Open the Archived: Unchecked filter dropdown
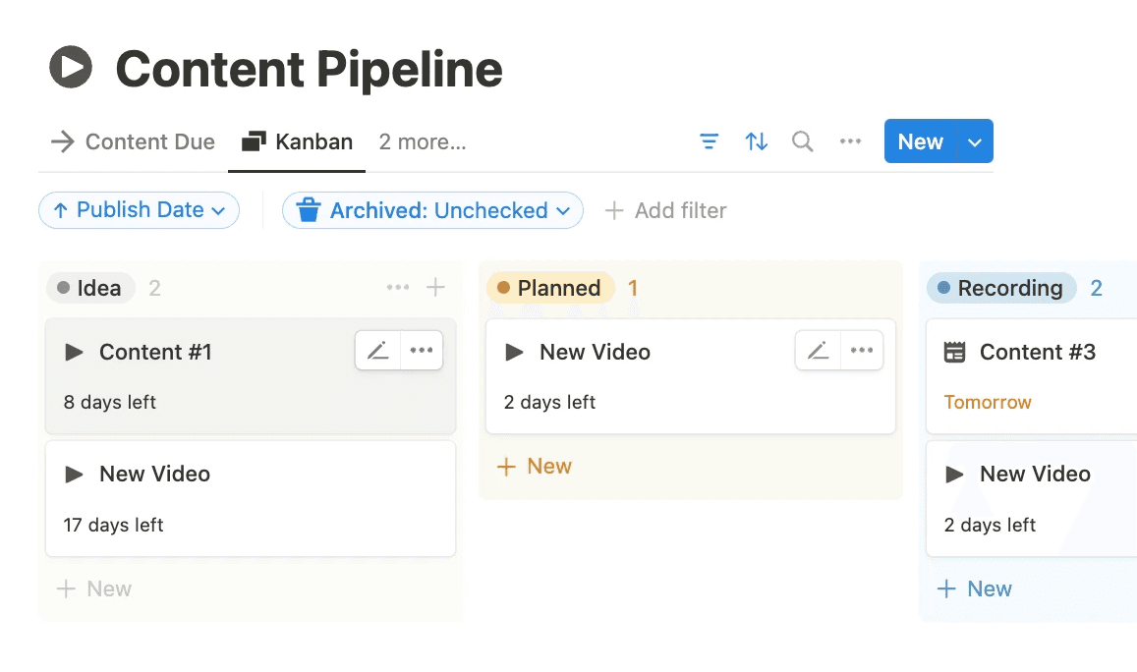The width and height of the screenshot is (1137, 672). pyautogui.click(x=432, y=210)
